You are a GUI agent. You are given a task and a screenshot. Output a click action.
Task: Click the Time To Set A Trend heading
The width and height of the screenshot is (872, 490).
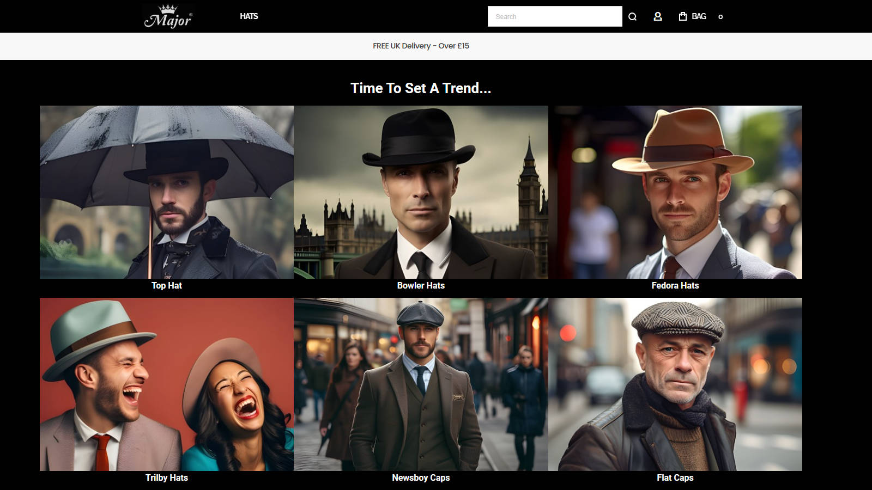pos(421,88)
